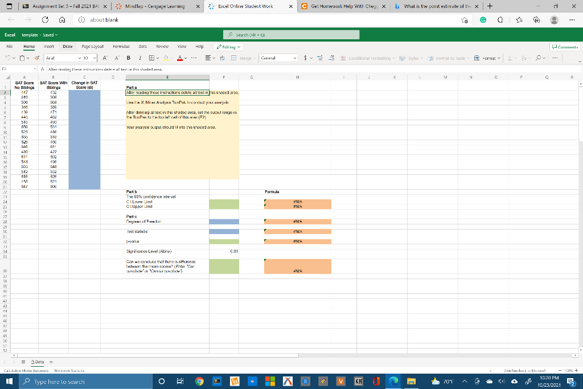Open the Review tab
The width and height of the screenshot is (583, 389).
[x=162, y=47]
